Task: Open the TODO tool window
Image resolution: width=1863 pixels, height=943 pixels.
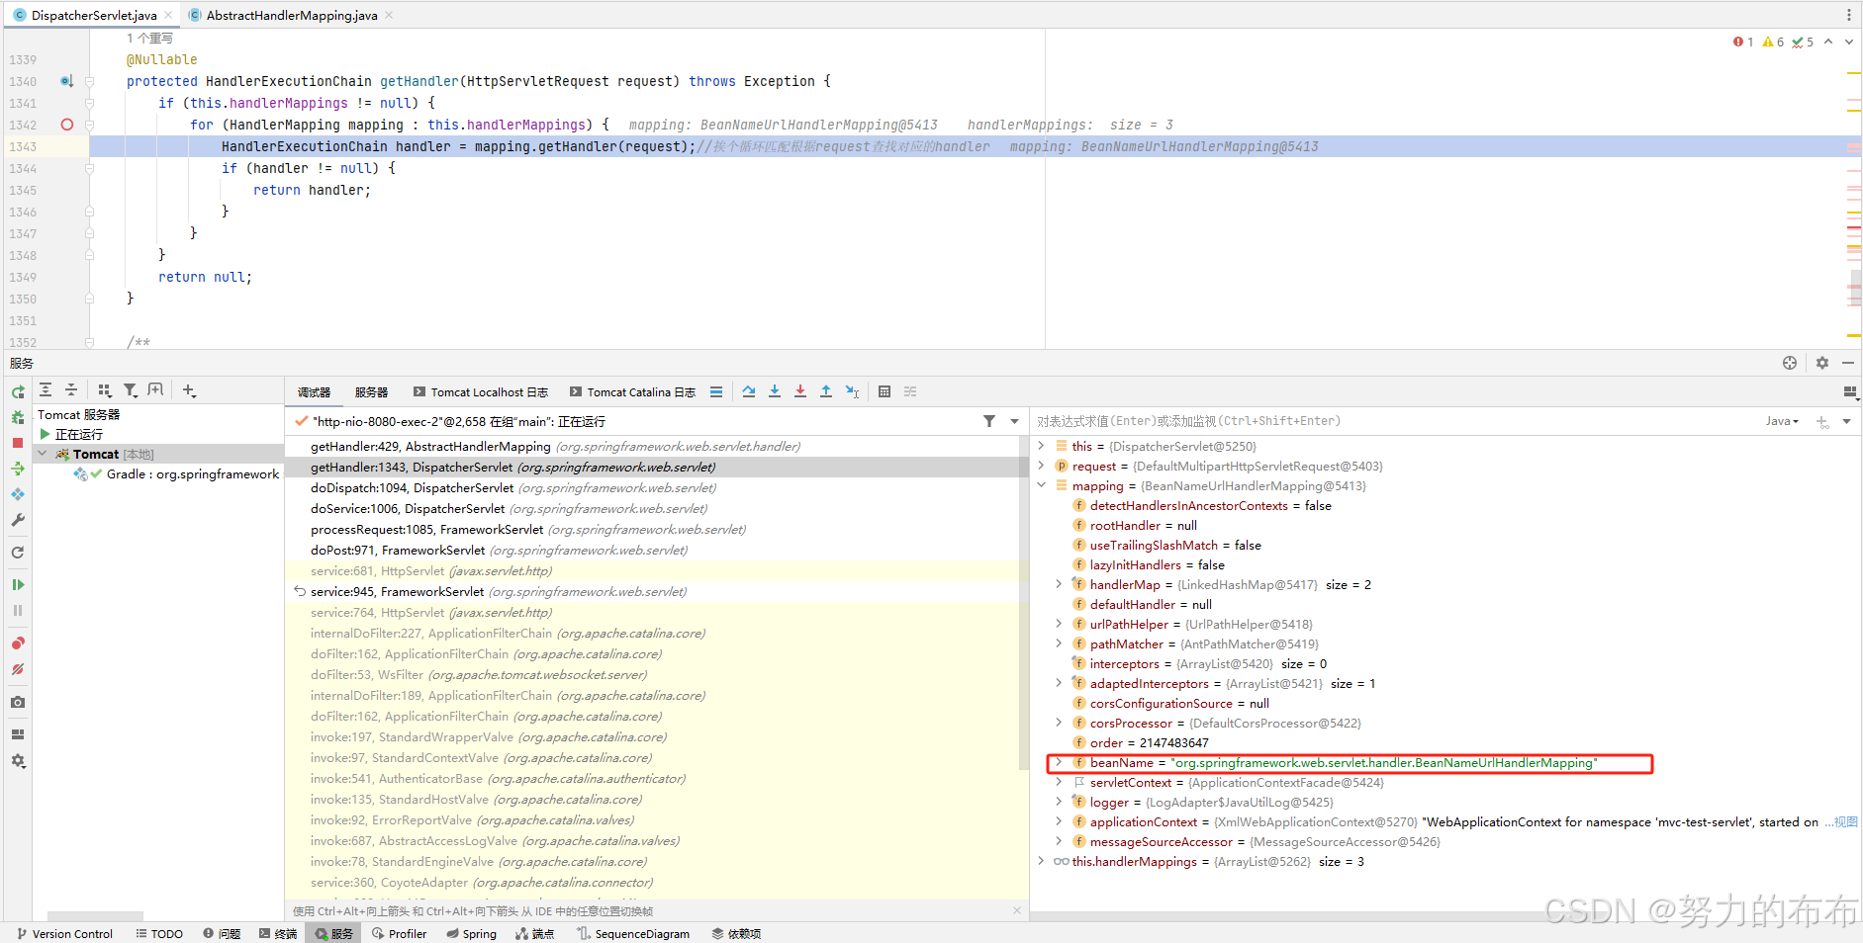Action: pos(159,933)
